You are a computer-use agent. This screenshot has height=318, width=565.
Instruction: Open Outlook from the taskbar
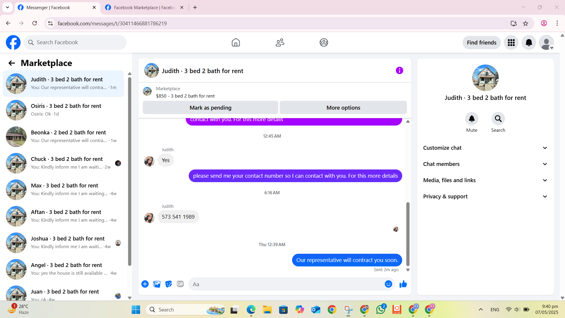316,309
